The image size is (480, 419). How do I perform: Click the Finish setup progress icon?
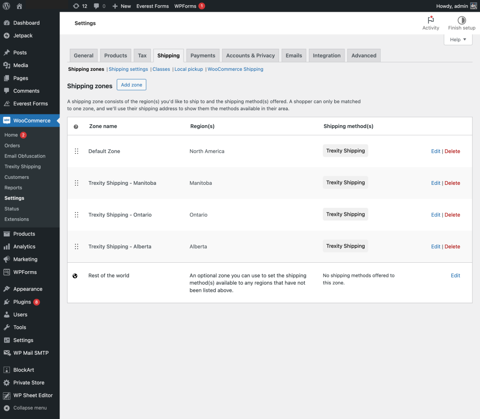[462, 20]
